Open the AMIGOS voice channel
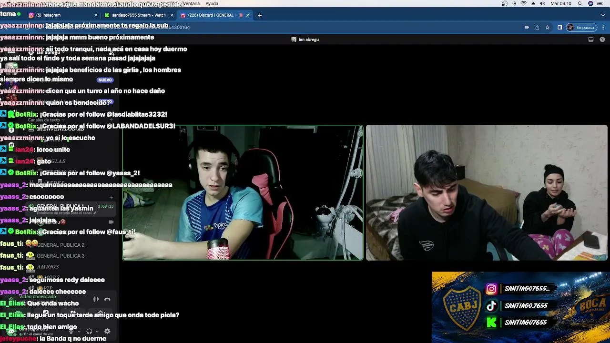The height and width of the screenshot is (343, 610). (48, 267)
